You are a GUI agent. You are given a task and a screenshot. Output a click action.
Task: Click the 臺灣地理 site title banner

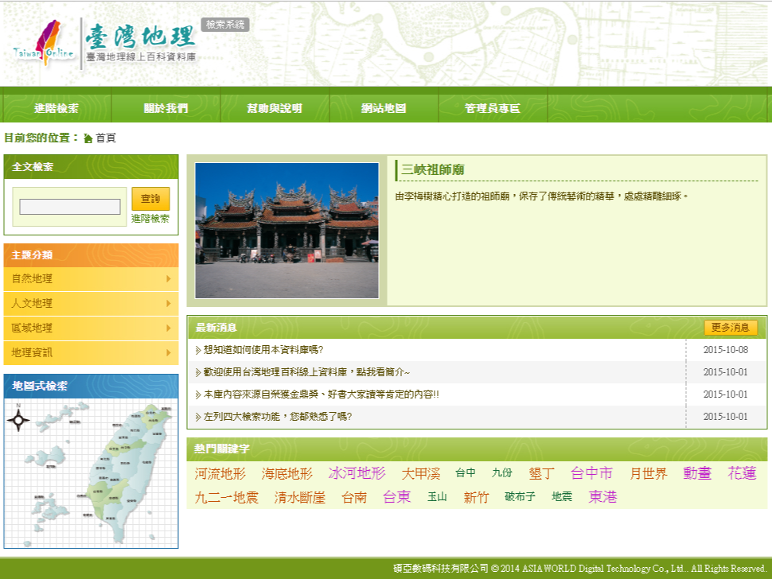[142, 43]
